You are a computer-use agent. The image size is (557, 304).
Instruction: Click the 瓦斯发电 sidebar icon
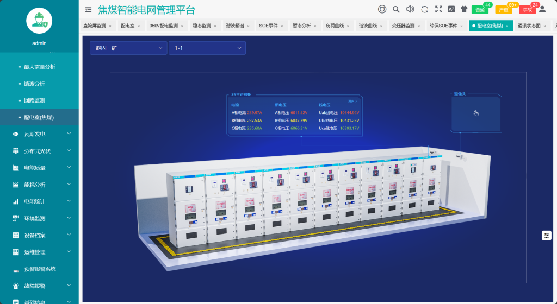point(16,134)
